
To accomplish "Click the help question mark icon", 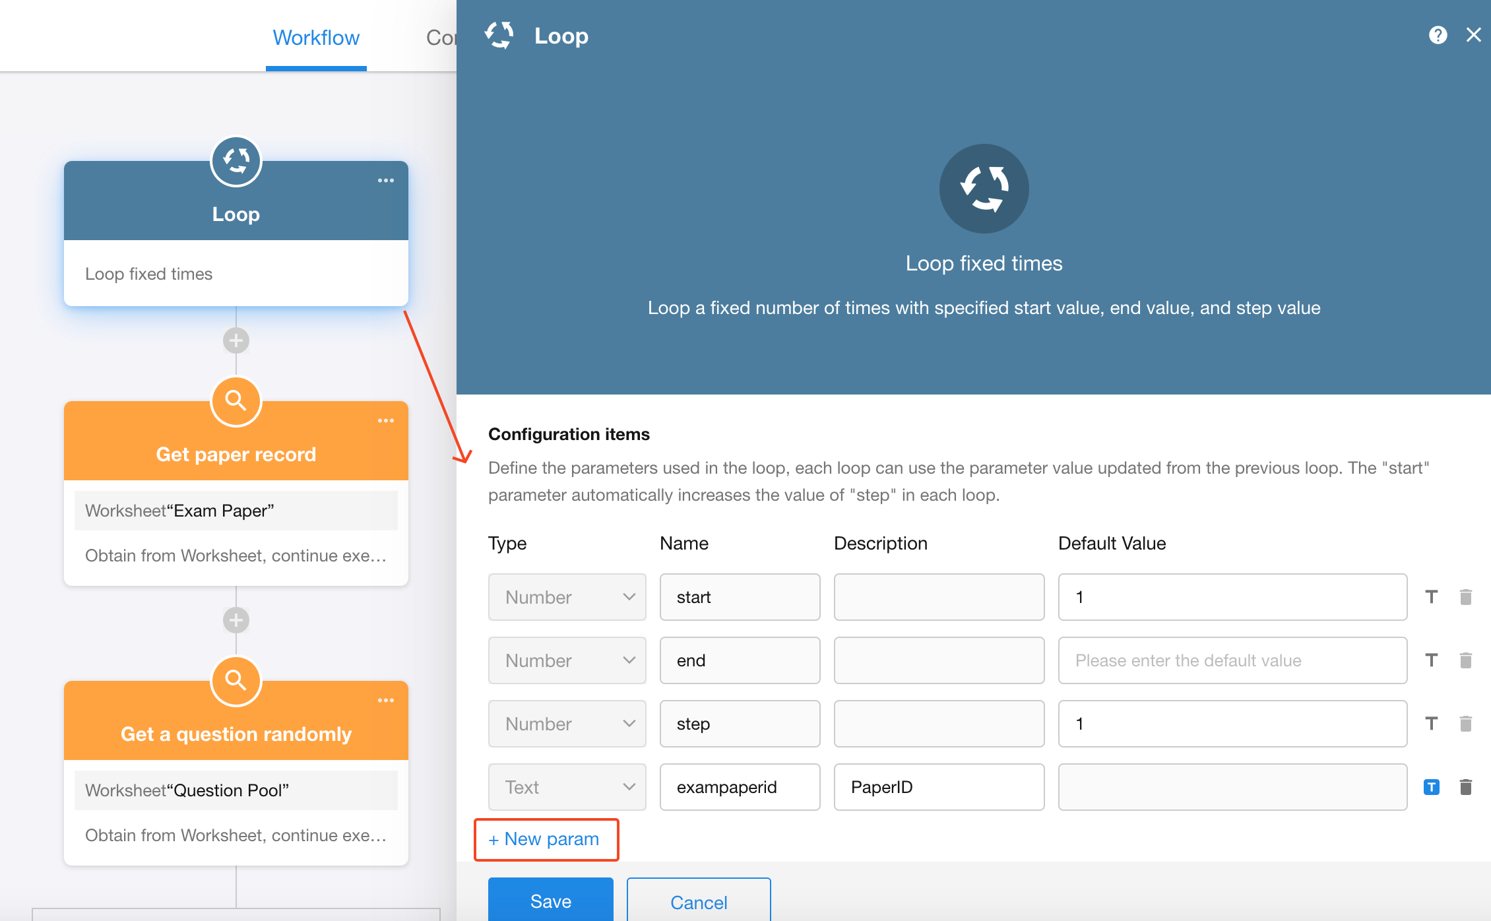I will tap(1438, 35).
